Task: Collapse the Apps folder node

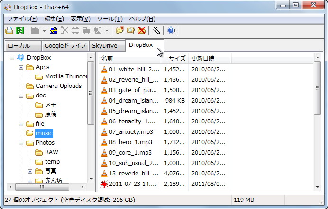Action: coord(21,67)
